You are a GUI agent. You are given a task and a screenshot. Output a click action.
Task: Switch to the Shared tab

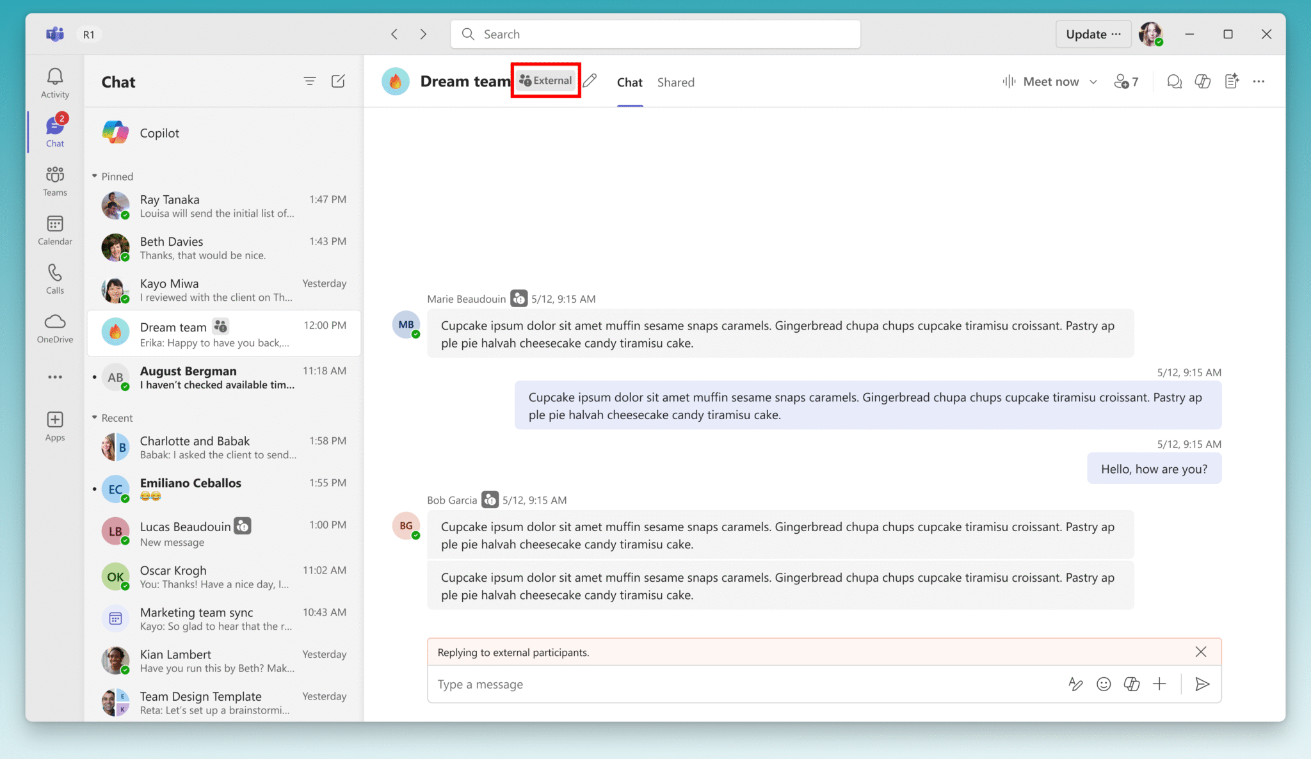point(675,82)
